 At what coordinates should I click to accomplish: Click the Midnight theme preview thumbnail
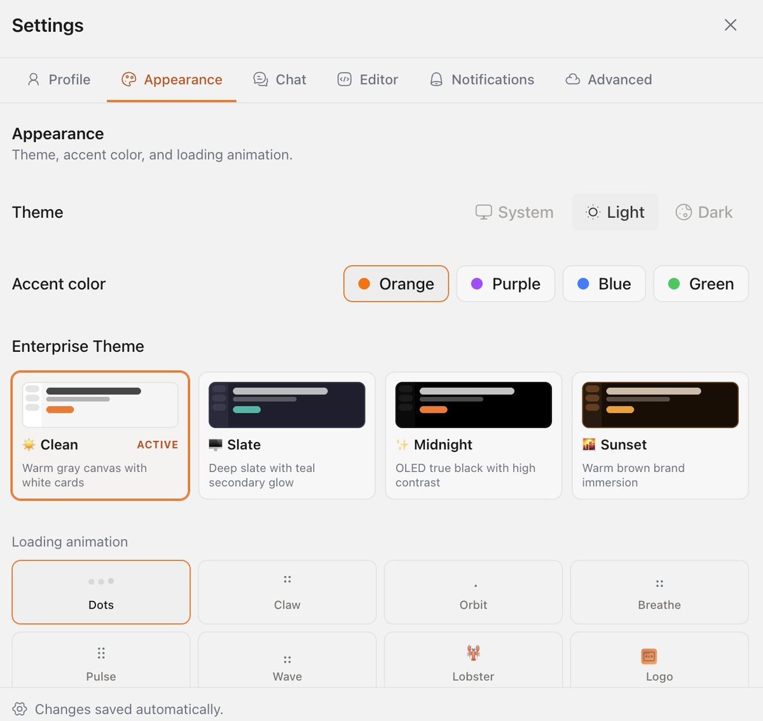pyautogui.click(x=474, y=405)
